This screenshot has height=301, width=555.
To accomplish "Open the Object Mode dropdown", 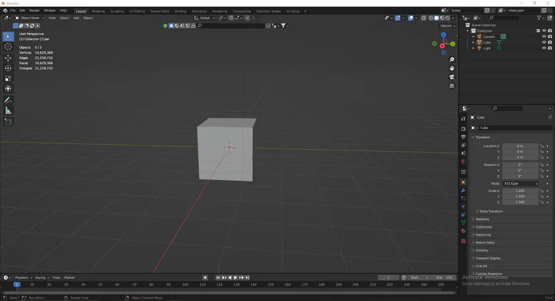I will pos(30,18).
